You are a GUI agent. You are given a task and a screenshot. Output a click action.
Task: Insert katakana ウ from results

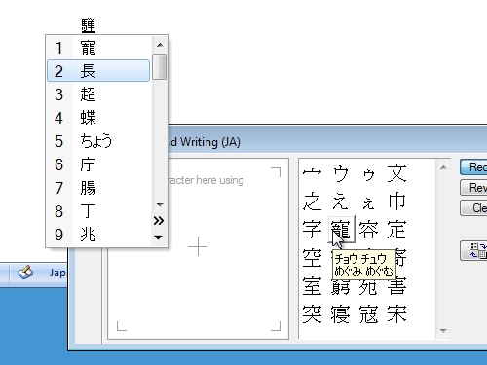click(341, 173)
